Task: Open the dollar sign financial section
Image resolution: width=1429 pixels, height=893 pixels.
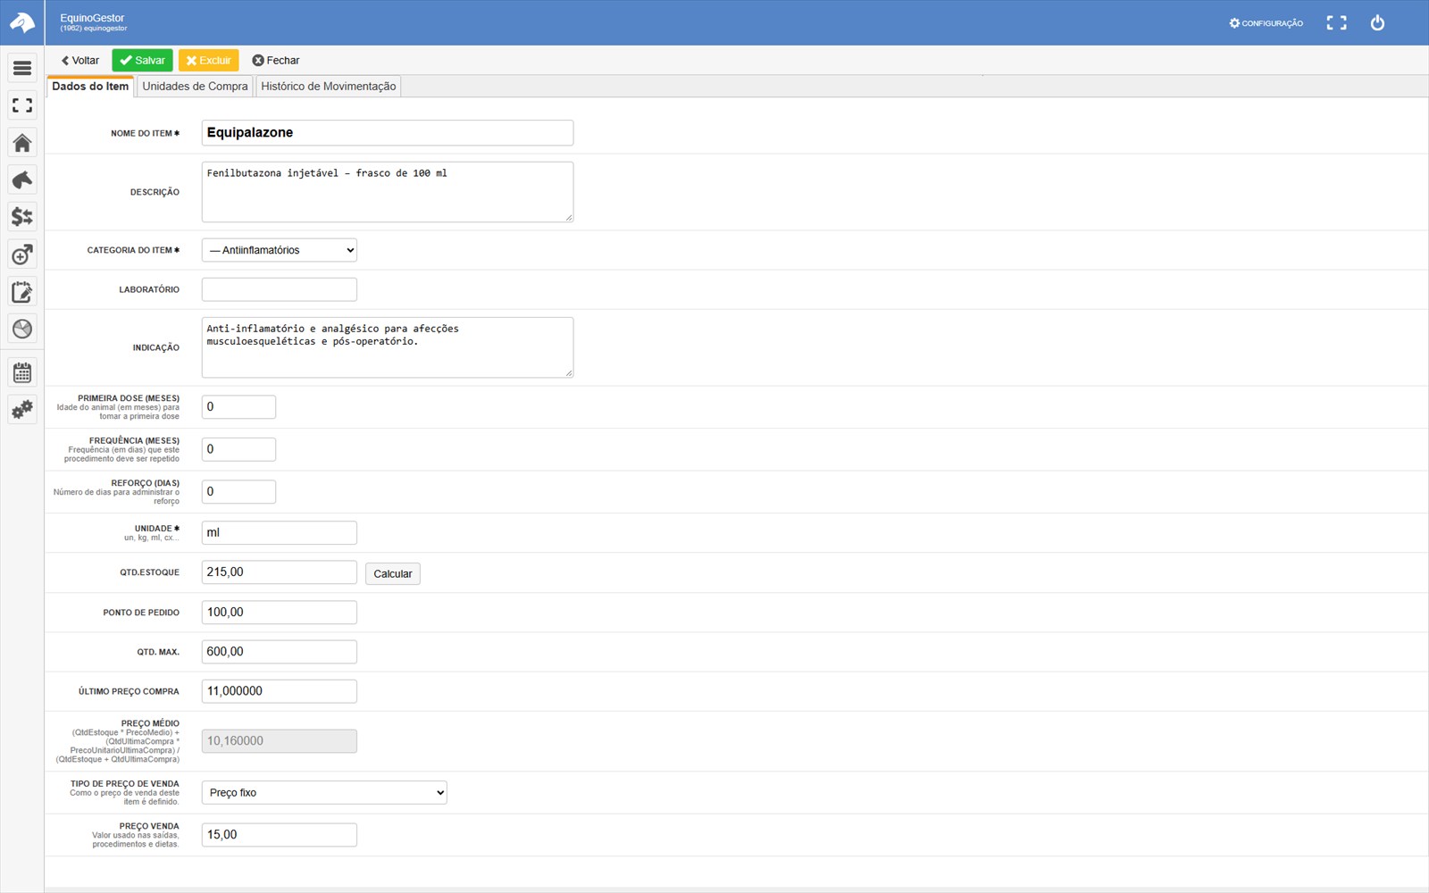Action: 22,217
